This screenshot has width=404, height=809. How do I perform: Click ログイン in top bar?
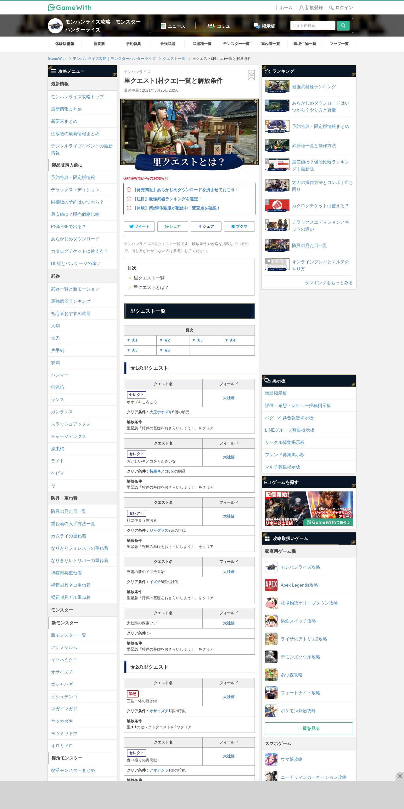click(x=341, y=8)
